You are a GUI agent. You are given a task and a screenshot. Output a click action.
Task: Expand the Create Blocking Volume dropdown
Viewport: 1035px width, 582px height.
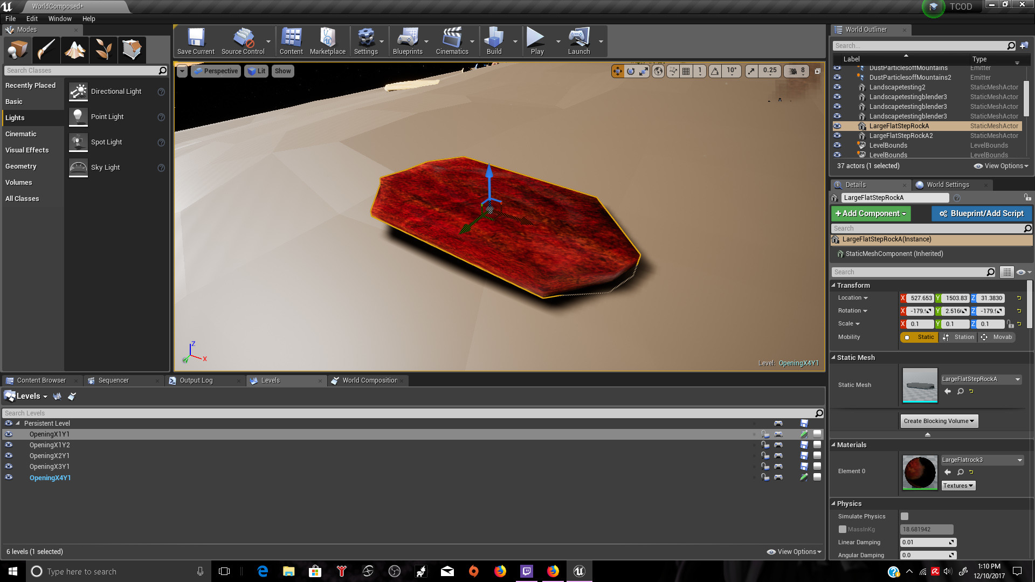click(x=939, y=421)
